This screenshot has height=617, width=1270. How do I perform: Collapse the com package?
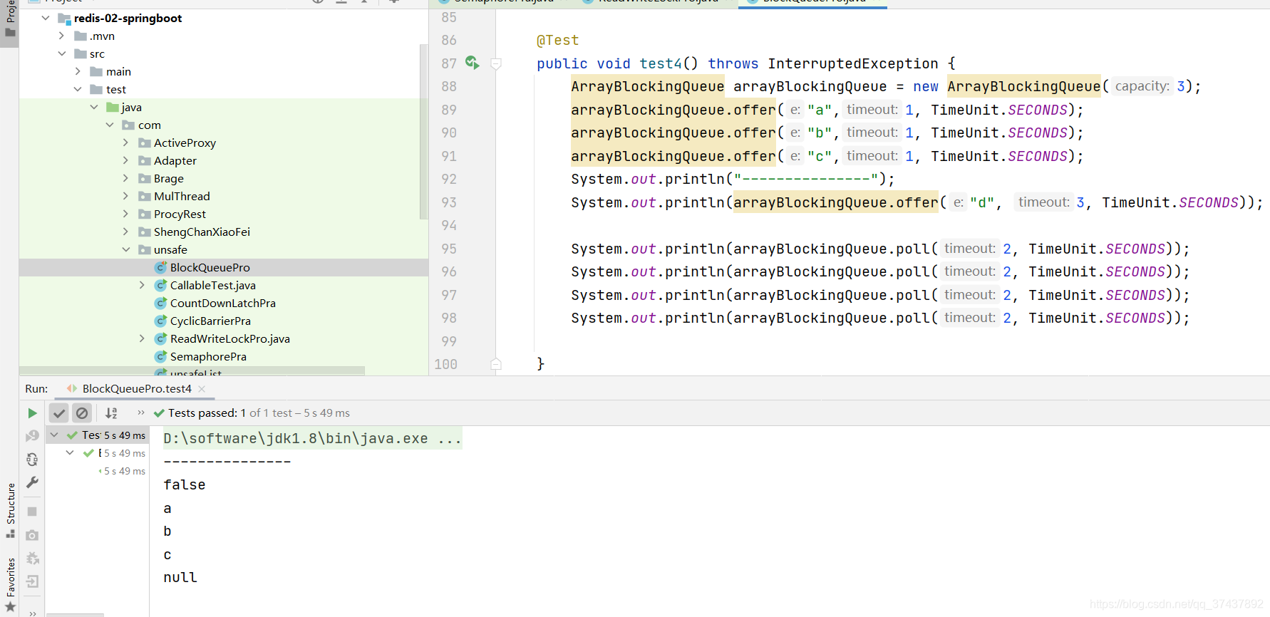[110, 125]
